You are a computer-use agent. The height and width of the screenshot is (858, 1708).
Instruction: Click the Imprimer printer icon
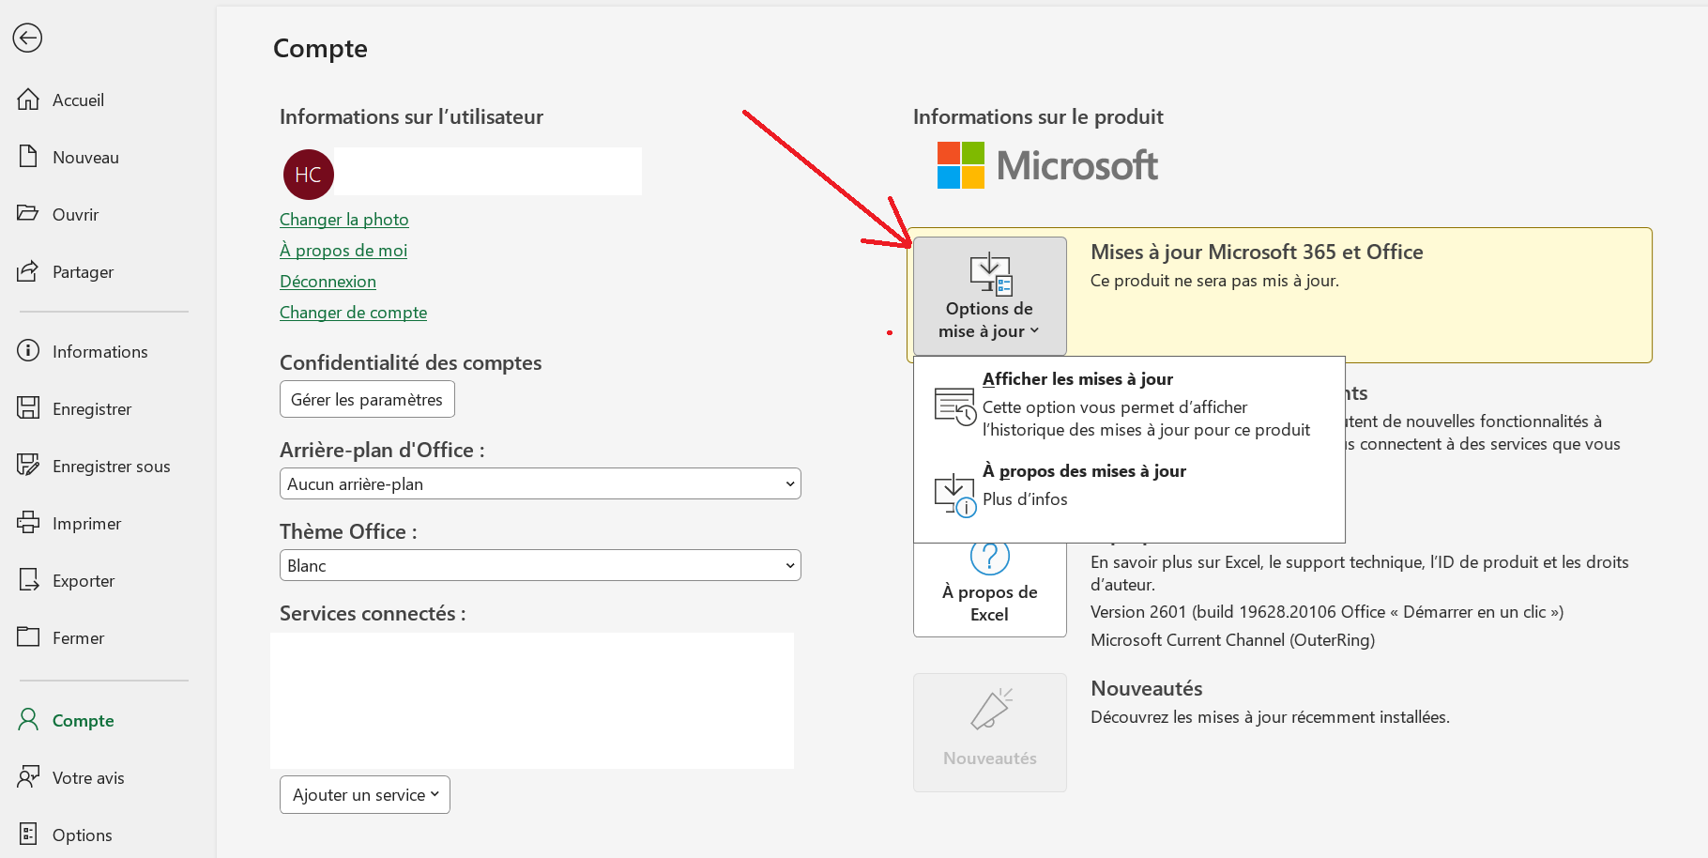28,523
